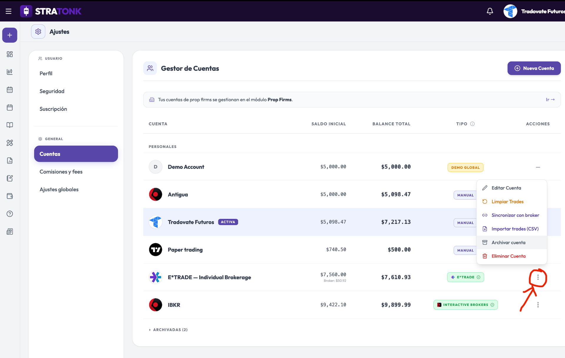Open the open-book journal sidebar icon
The height and width of the screenshot is (358, 565).
tap(10, 125)
